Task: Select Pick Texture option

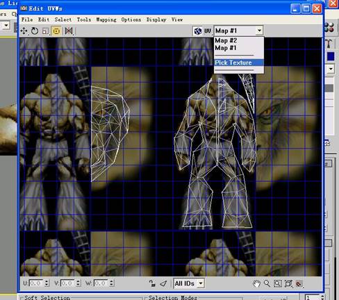Action: click(239, 62)
